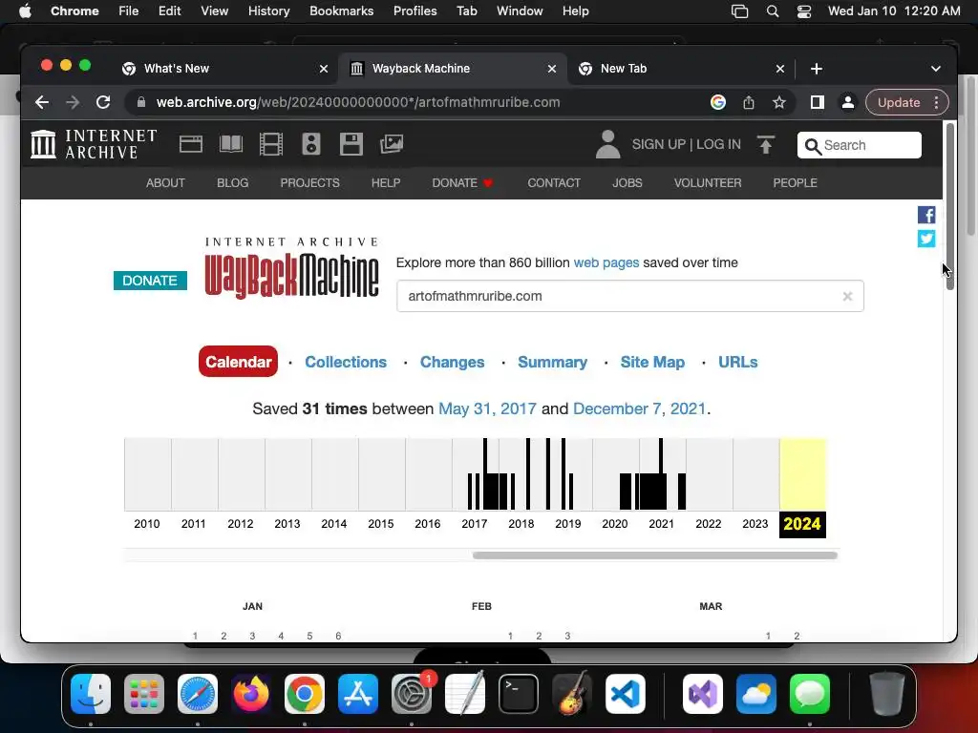The height and width of the screenshot is (733, 978).
Task: Open the BLOG nav link
Action: pyautogui.click(x=233, y=183)
